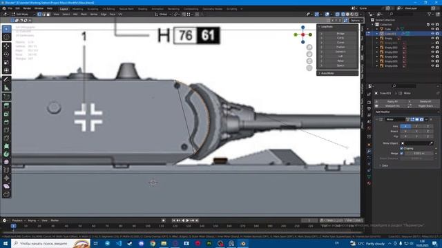The width and height of the screenshot is (442, 248).
Task: Toggle Mirror Flip Z
Action: click(427, 136)
